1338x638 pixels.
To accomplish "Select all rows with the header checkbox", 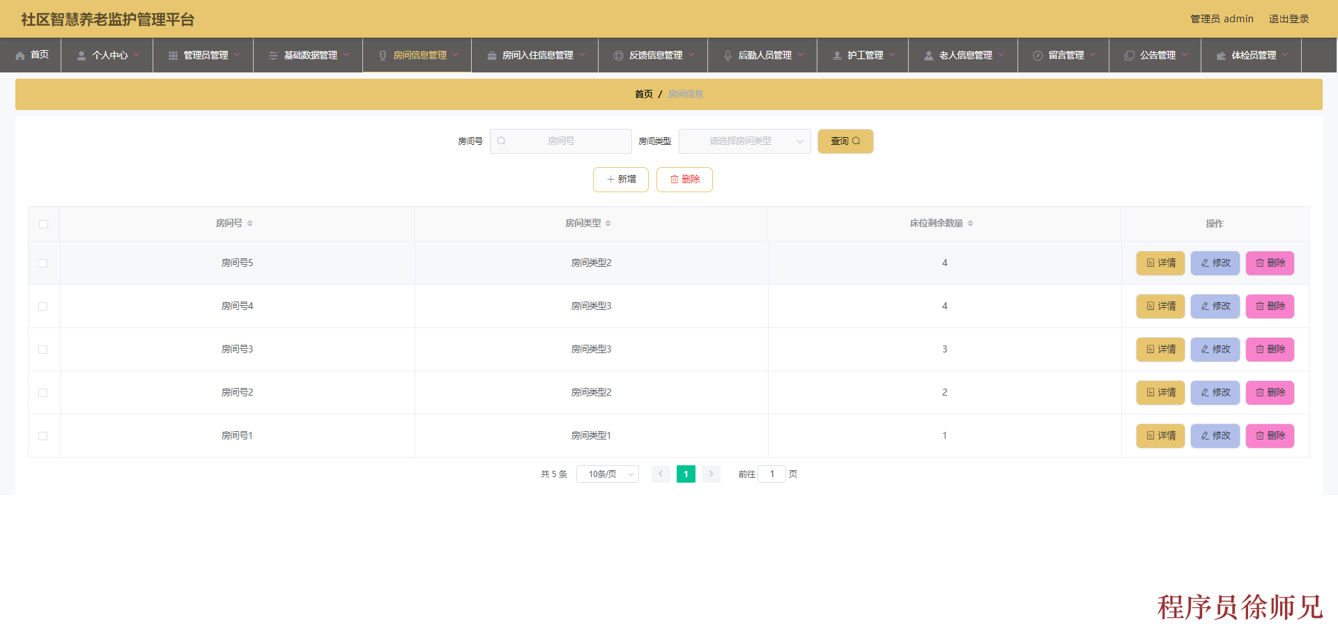I will point(44,224).
